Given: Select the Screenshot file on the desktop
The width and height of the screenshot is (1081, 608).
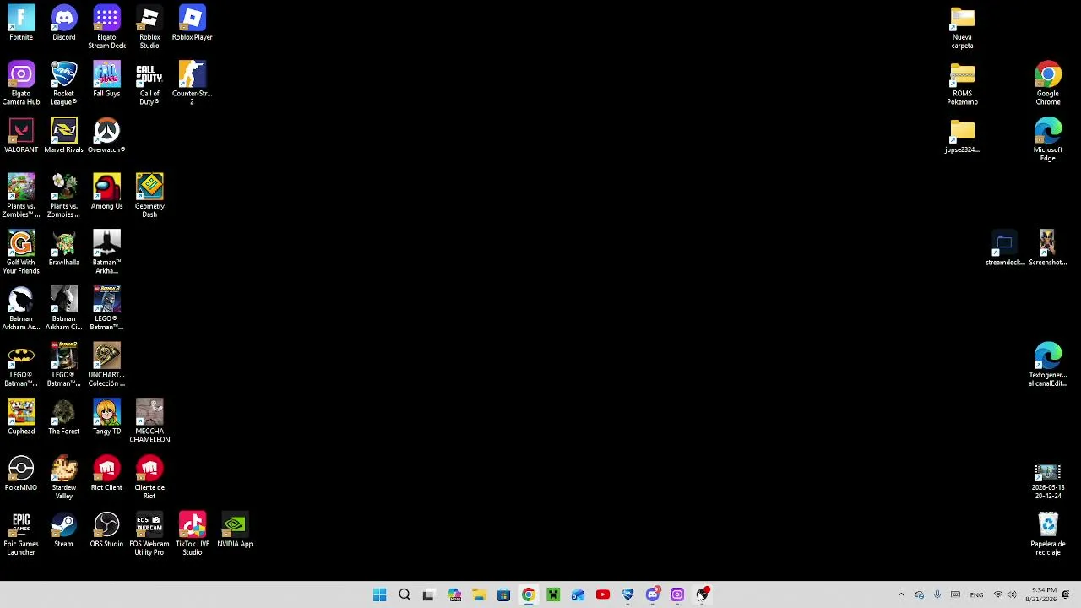Looking at the screenshot, I should (1047, 248).
